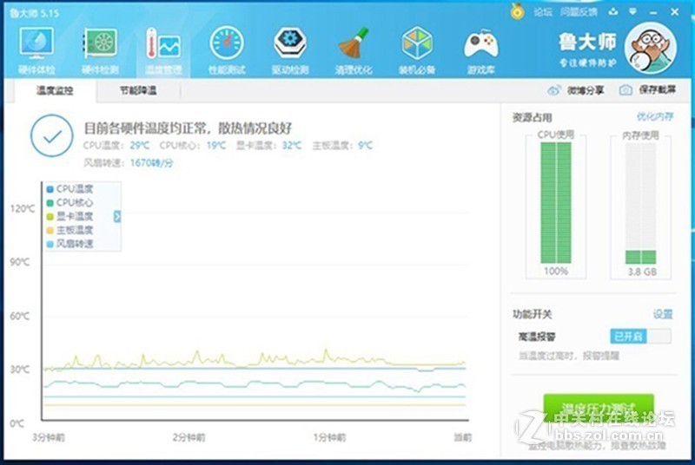Click 优化内存 optimize memory link

tap(655, 117)
